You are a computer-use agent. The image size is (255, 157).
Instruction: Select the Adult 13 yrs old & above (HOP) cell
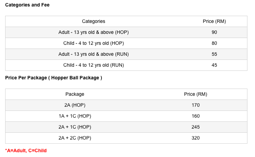94,32
